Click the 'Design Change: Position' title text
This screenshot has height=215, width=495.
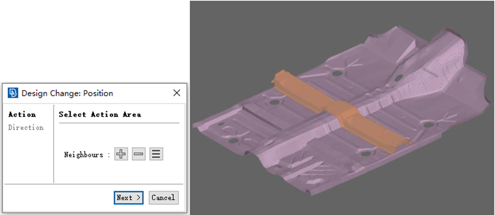[x=67, y=93]
